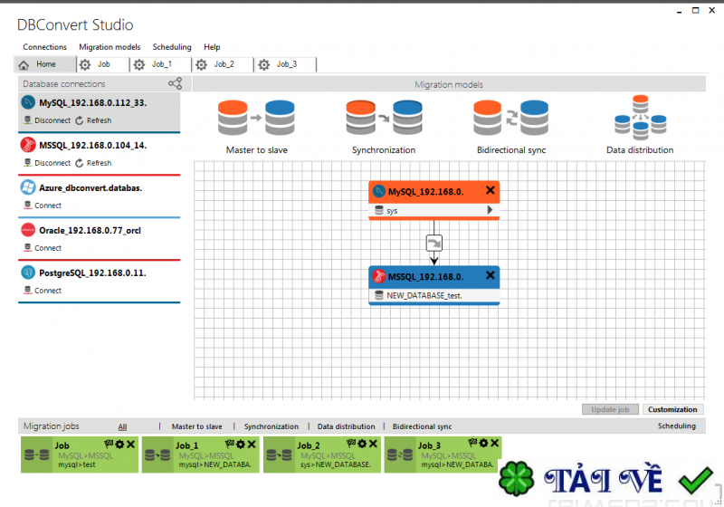Open the Scheduling menu
The image size is (724, 507).
click(x=172, y=47)
